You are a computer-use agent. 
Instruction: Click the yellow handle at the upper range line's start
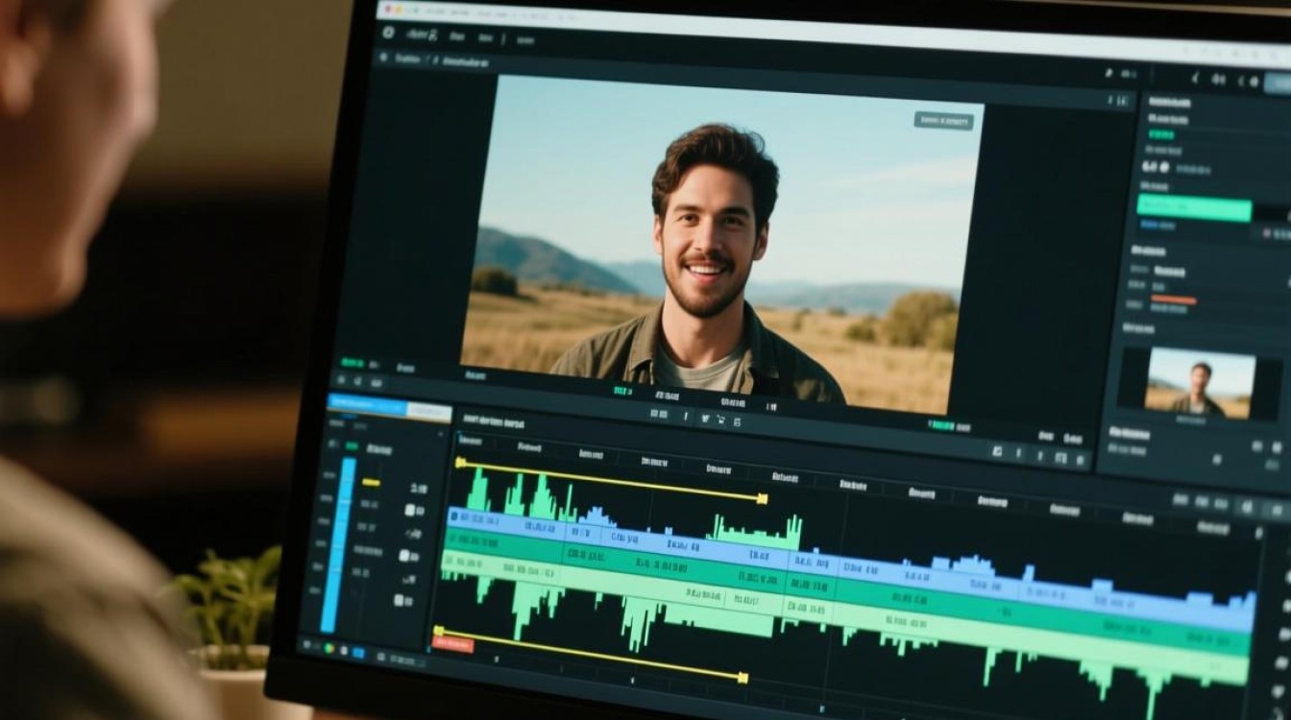[460, 463]
